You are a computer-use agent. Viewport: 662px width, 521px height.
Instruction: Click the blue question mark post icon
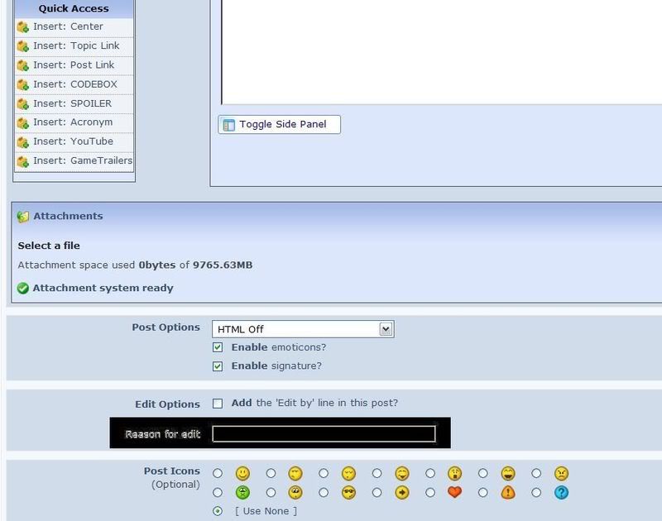(561, 493)
